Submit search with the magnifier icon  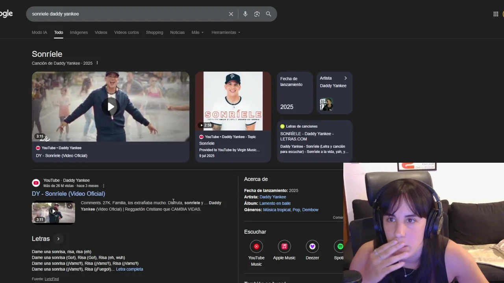(x=269, y=14)
